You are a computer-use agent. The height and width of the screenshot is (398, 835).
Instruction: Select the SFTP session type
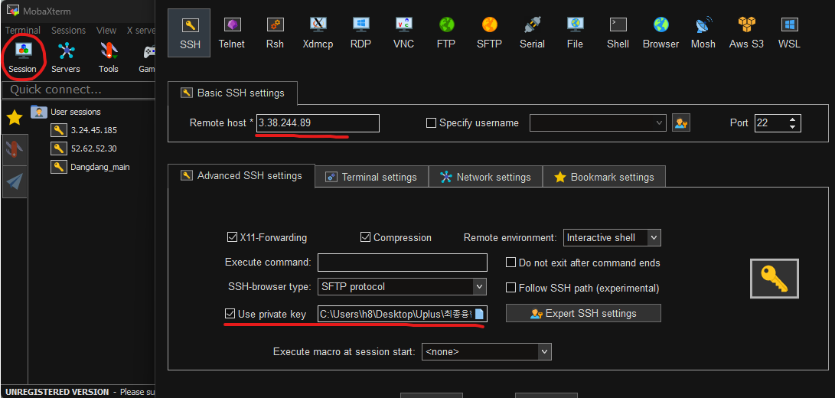pyautogui.click(x=489, y=33)
